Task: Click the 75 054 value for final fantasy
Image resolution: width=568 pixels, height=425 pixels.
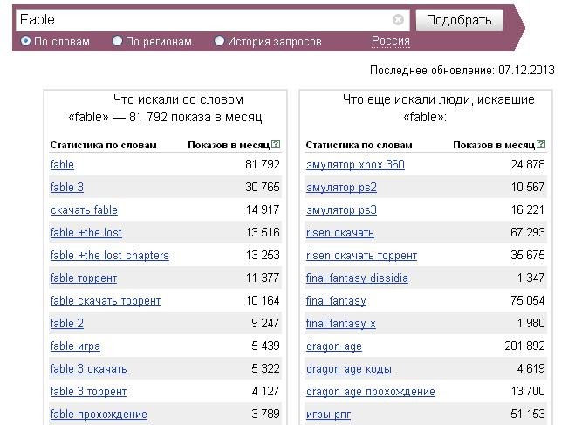Action: click(528, 301)
